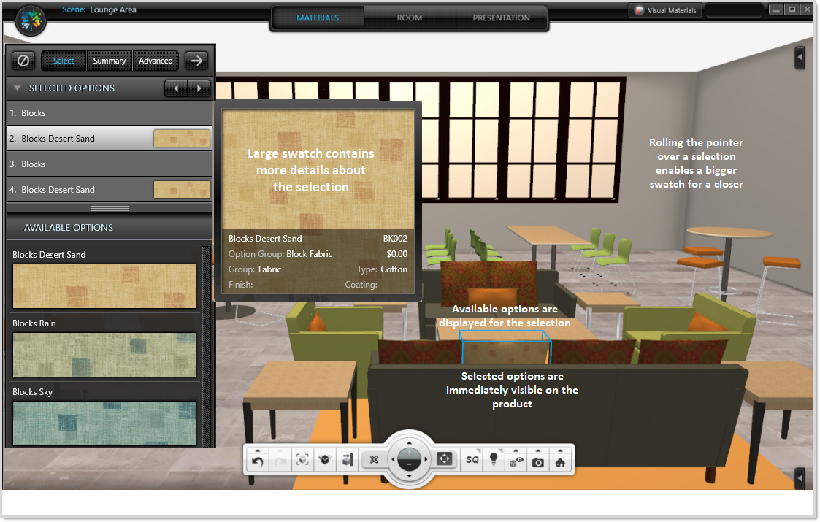Click the zoom-to-fit cube icon
Screen dimensions: 820x522
tap(302, 460)
